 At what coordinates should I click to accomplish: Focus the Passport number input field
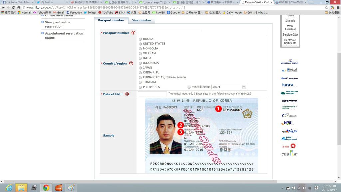[170, 32]
